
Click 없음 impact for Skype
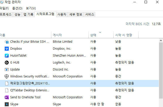click(118, 104)
